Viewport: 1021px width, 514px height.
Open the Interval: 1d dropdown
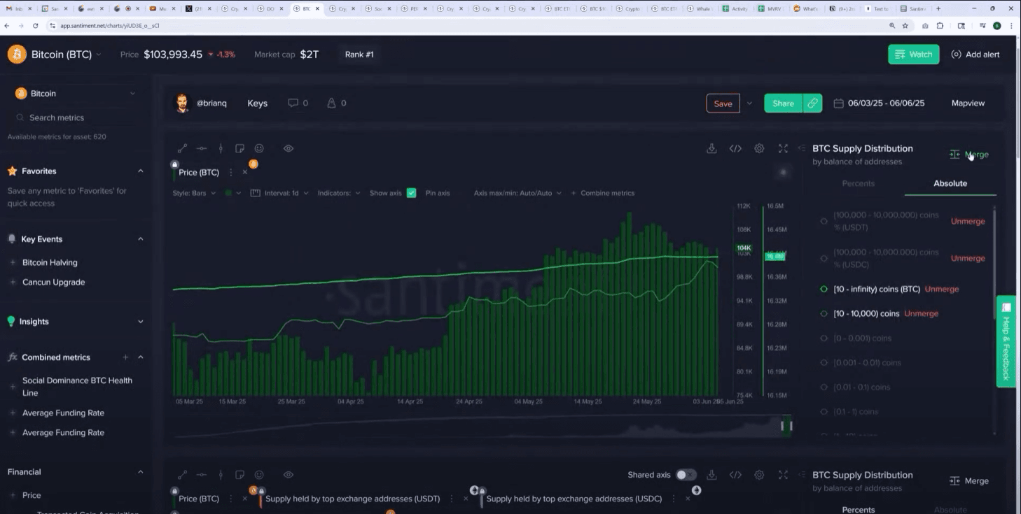click(x=280, y=193)
